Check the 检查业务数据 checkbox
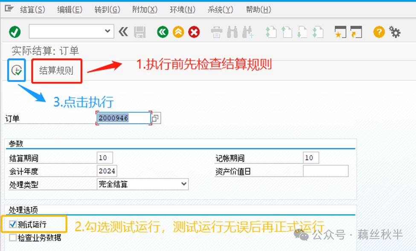The image size is (416, 251). (13, 237)
